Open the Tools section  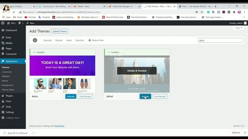(x=8, y=107)
